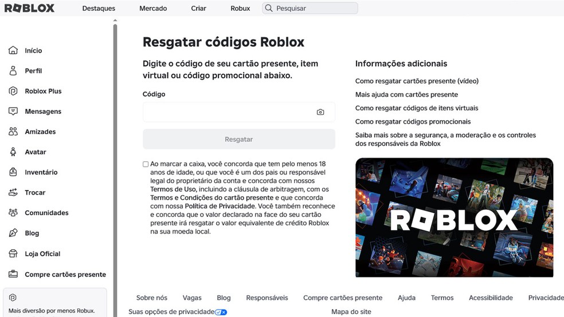The height and width of the screenshot is (317, 564).
Task: Click the camera icon in code field
Action: (320, 112)
